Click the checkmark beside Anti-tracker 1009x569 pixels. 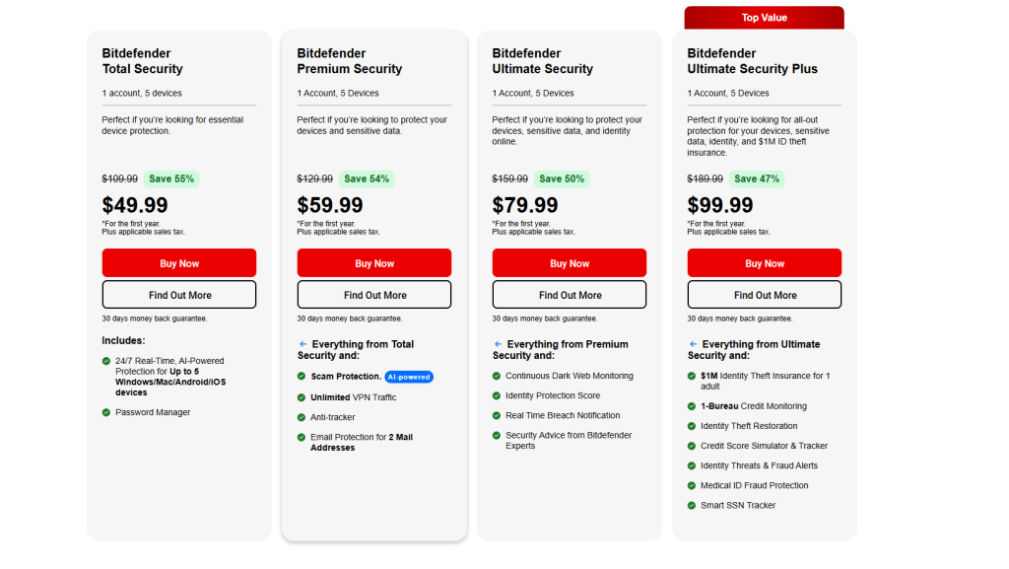click(300, 416)
